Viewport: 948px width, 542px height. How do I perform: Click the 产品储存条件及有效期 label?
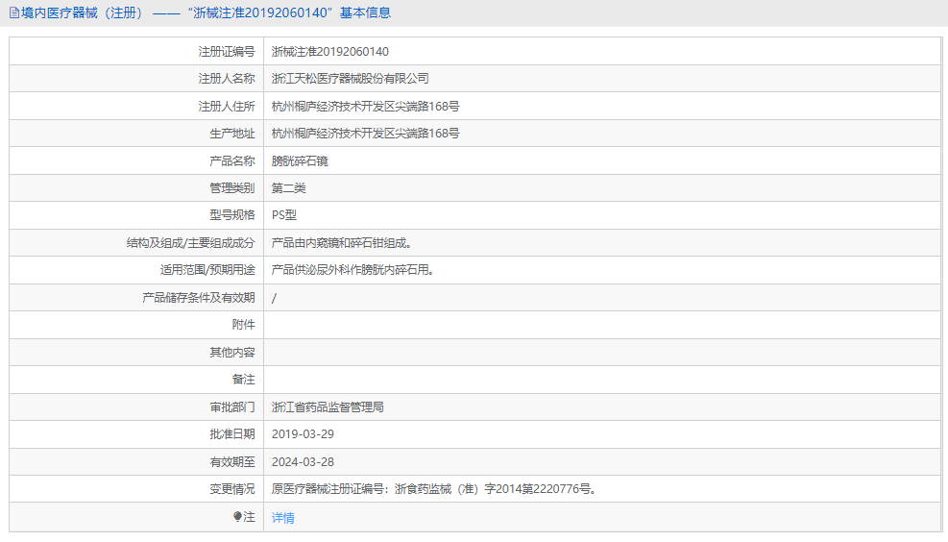198,298
